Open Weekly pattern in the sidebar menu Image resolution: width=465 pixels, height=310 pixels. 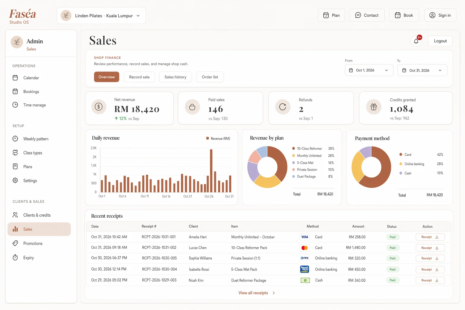pyautogui.click(x=39, y=139)
